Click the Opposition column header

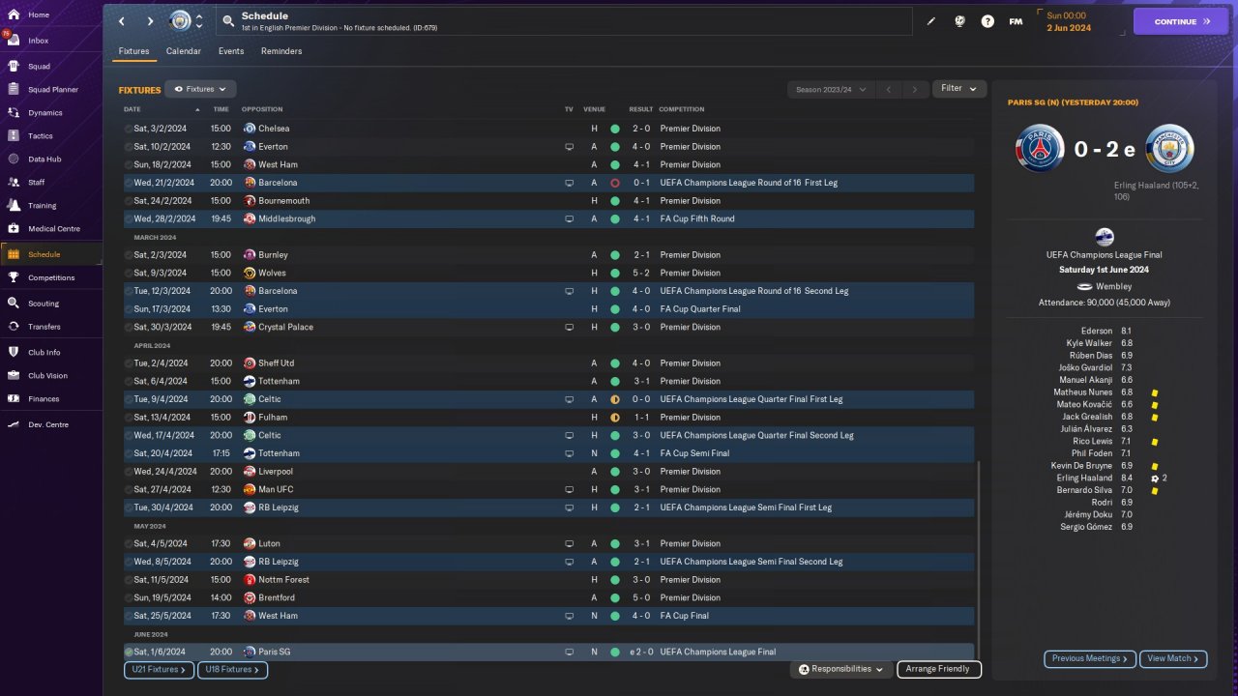(262, 109)
